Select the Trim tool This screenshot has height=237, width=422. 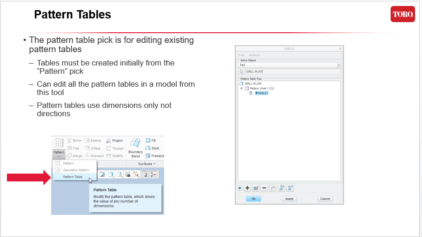[73, 148]
